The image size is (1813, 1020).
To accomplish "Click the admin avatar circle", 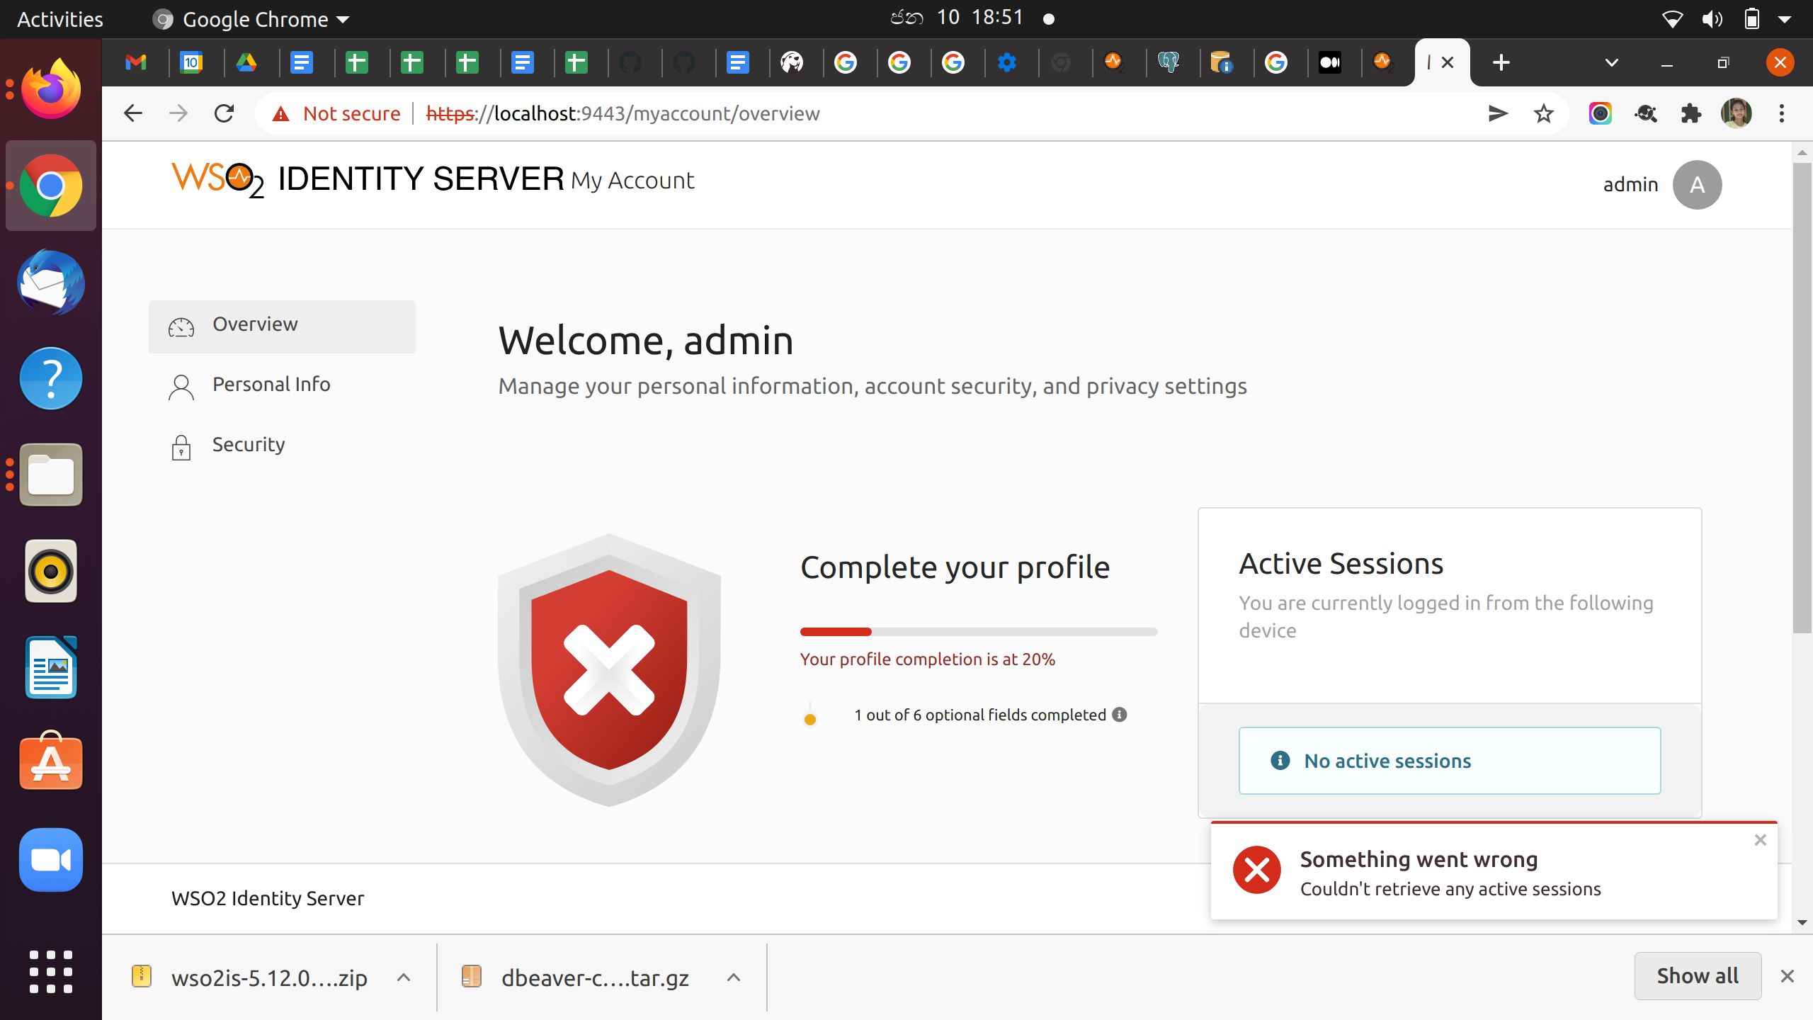I will pos(1697,185).
